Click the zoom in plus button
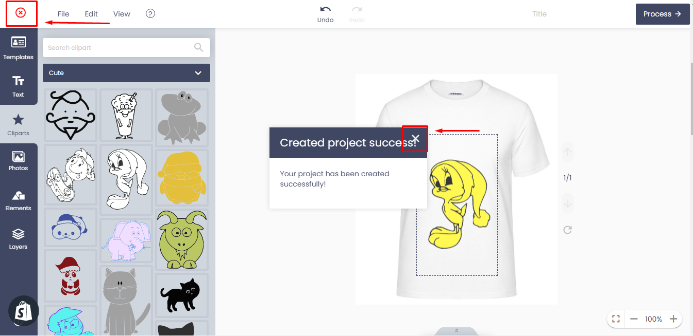The image size is (693, 336). pos(673,319)
